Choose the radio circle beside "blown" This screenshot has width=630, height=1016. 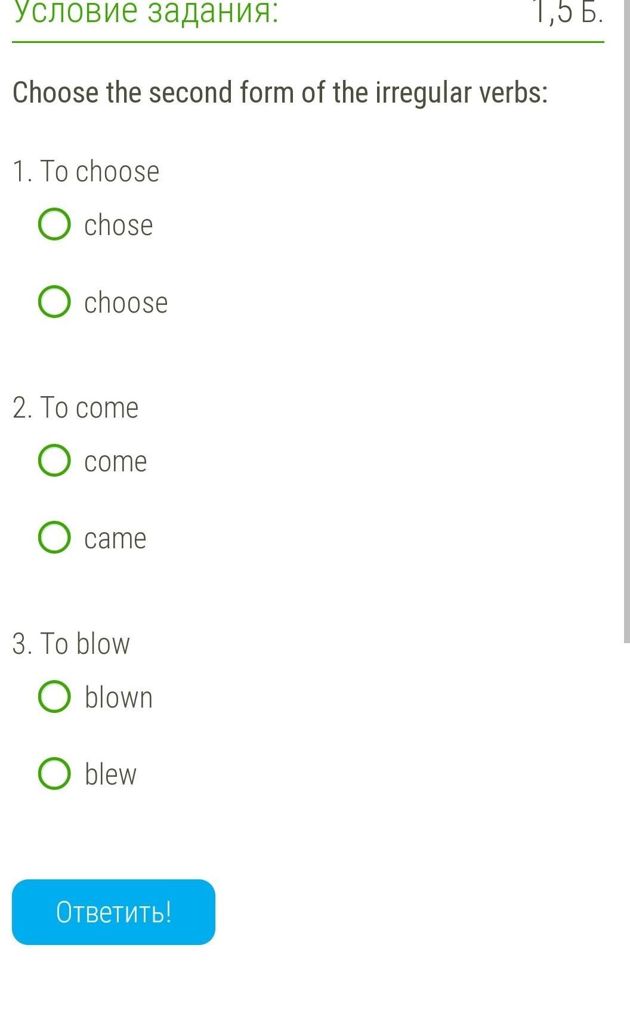[54, 697]
